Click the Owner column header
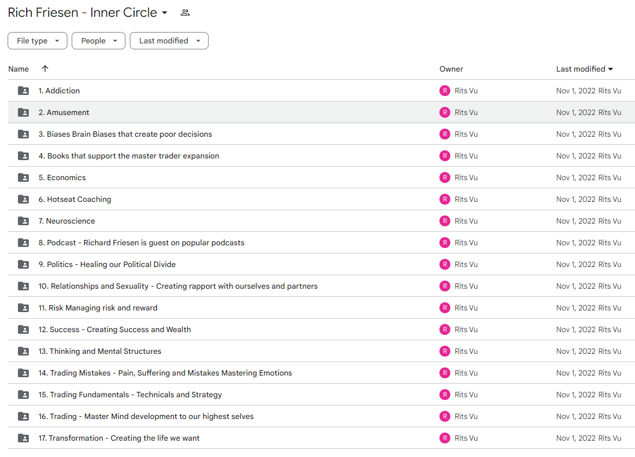635x457 pixels. point(451,69)
